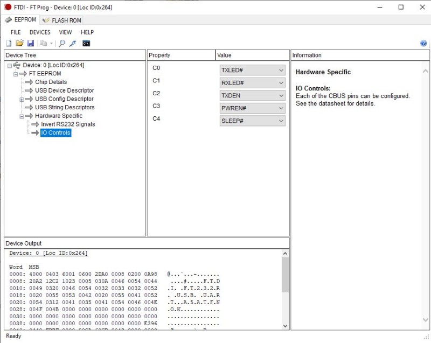431x343 pixels.
Task: Open the DEVICES menu
Action: pos(40,32)
